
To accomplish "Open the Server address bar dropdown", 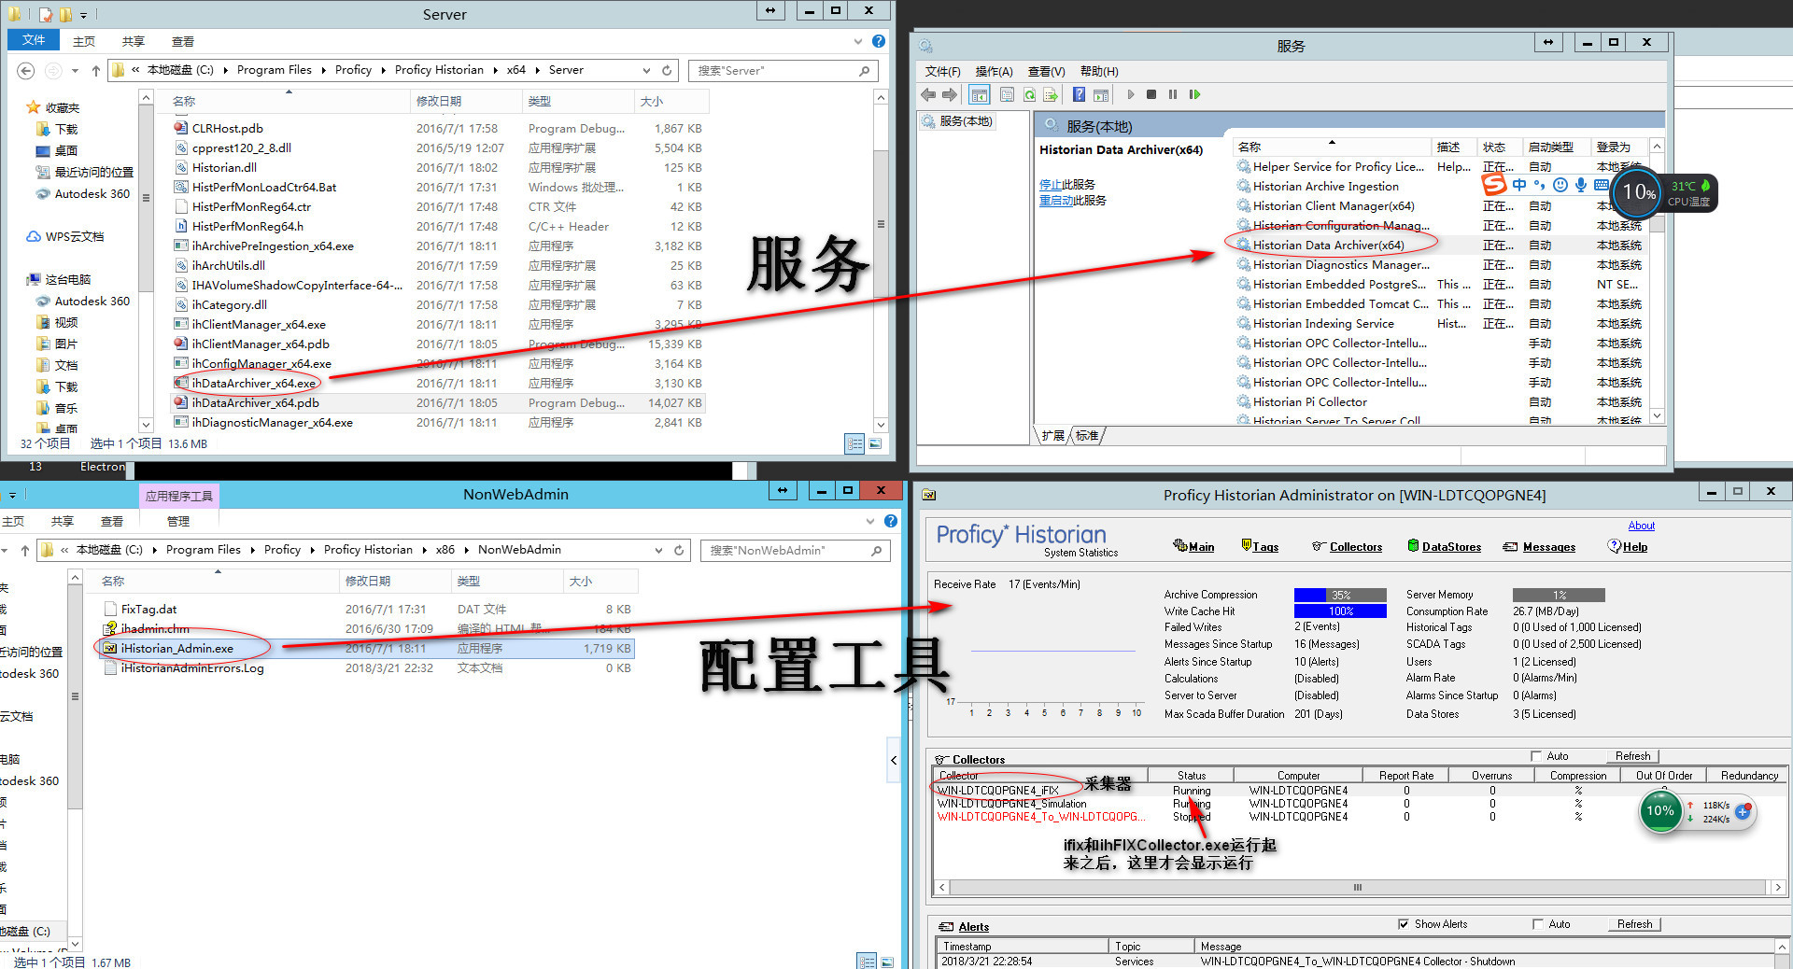I will click(646, 70).
